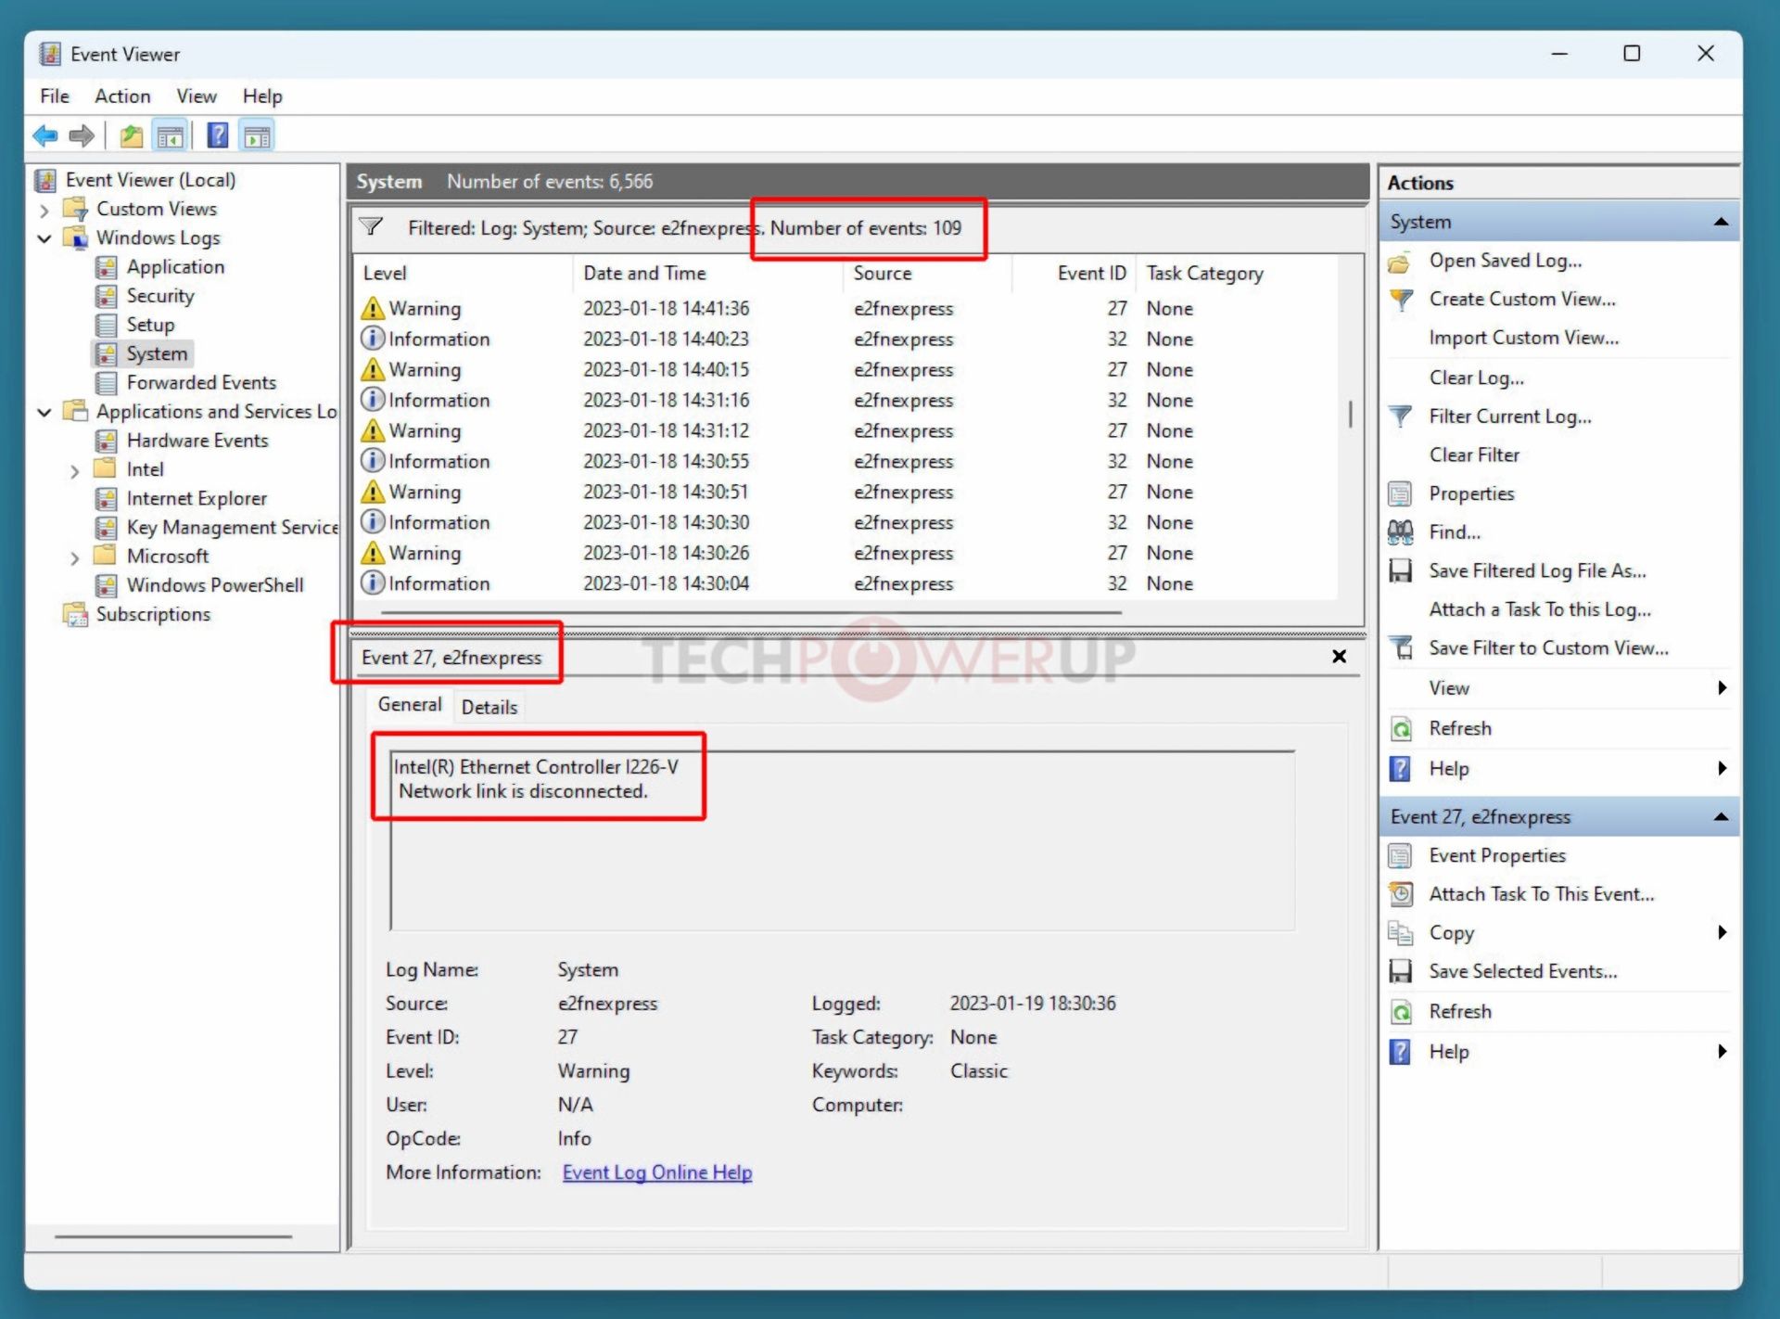
Task: Click the Refresh action under System
Action: (x=1459, y=729)
